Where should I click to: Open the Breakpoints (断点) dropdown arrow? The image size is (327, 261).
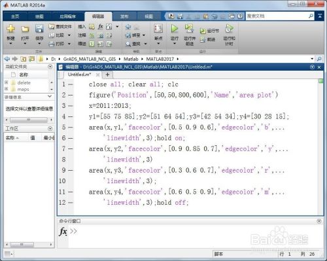158,44
